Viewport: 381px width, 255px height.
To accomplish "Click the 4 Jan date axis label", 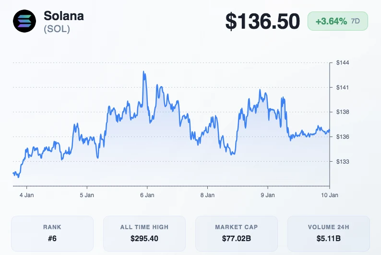I will pyautogui.click(x=26, y=195).
